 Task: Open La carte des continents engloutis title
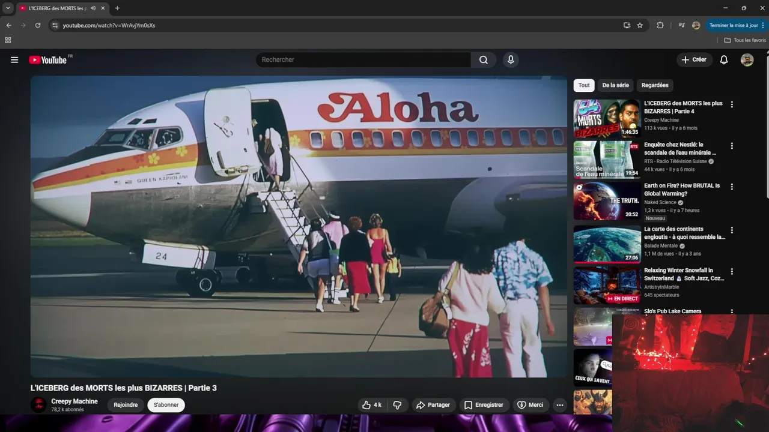point(685,233)
